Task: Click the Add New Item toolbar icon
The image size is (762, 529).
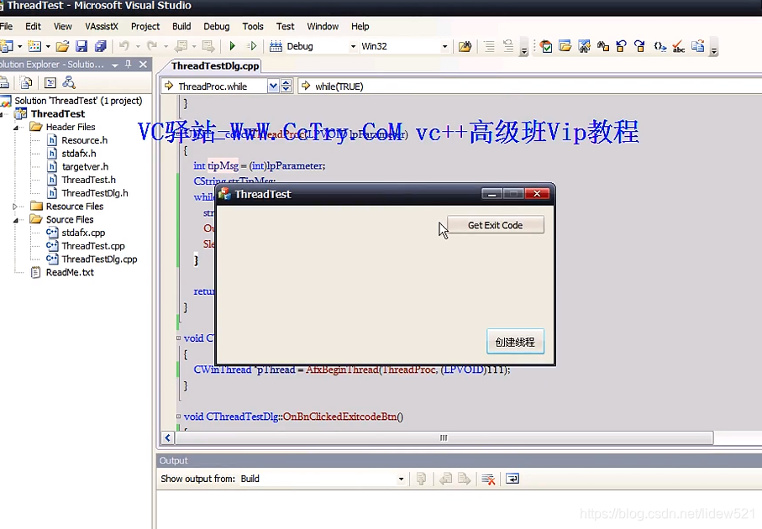Action: (34, 47)
